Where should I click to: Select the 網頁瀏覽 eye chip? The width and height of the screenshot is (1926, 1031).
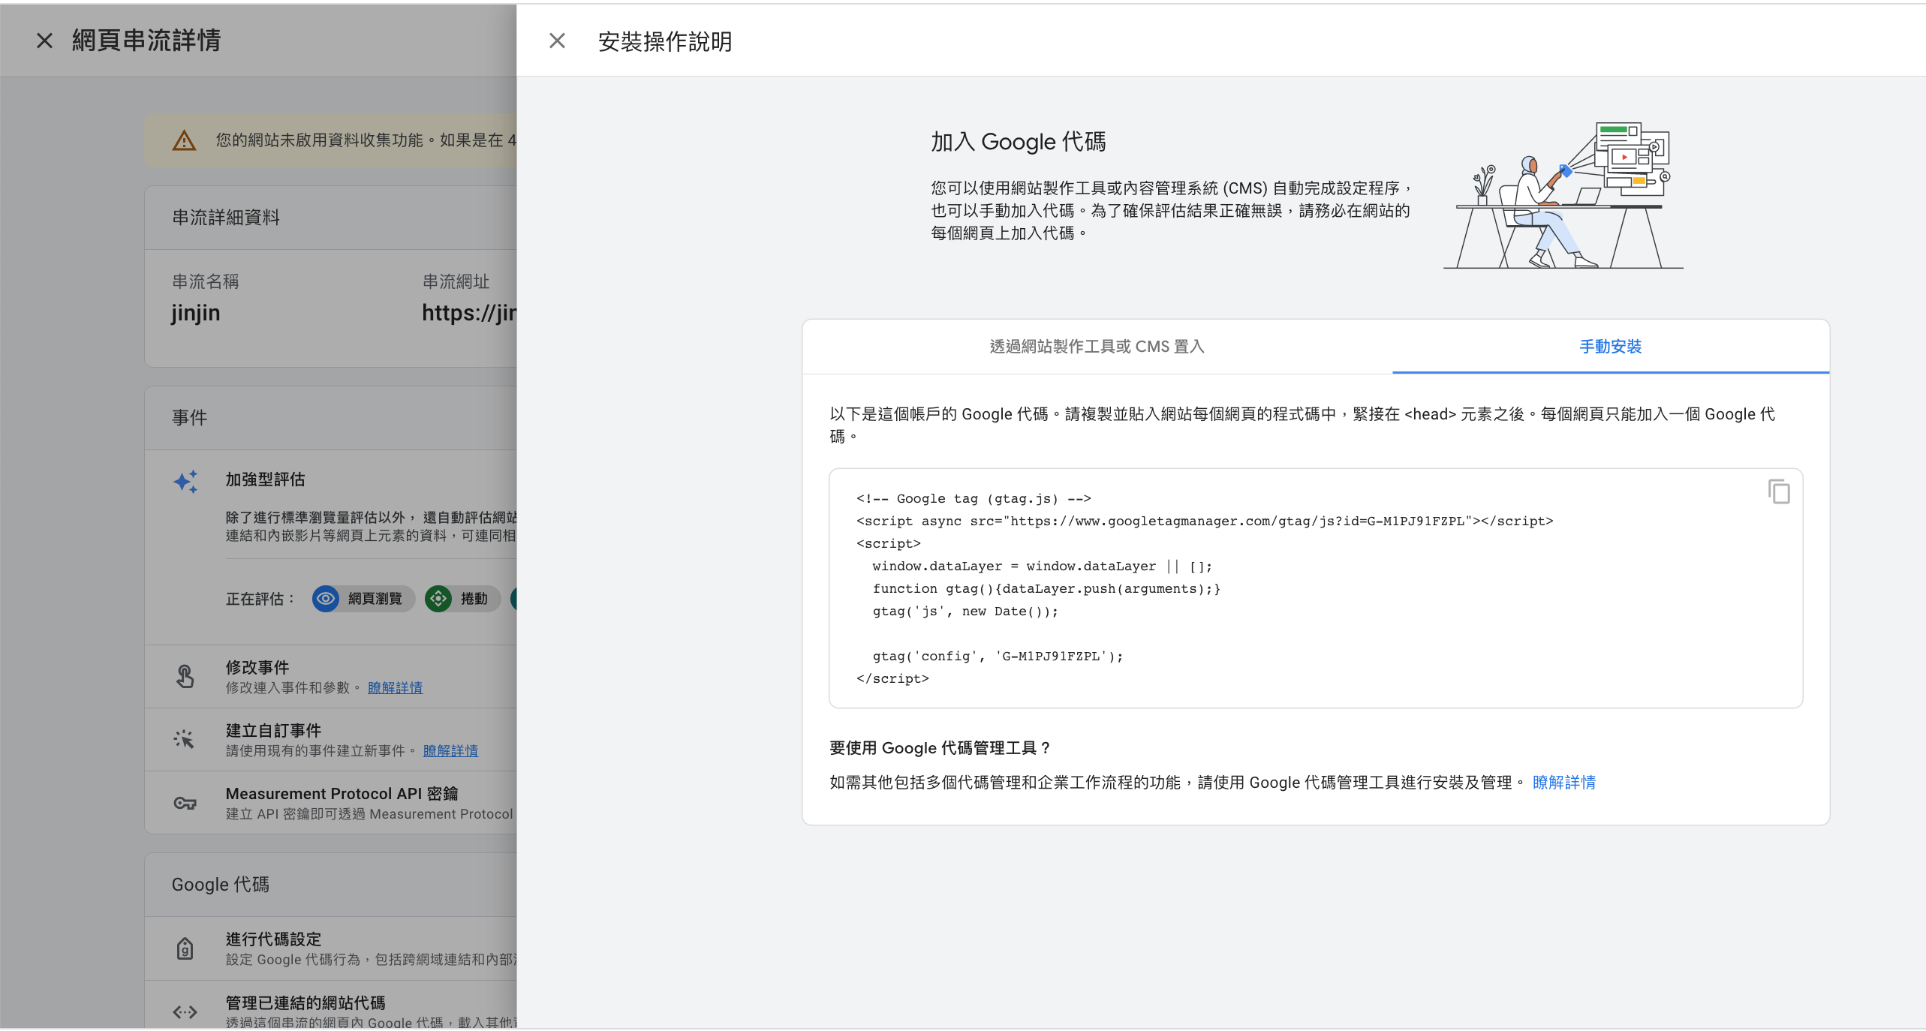[363, 598]
